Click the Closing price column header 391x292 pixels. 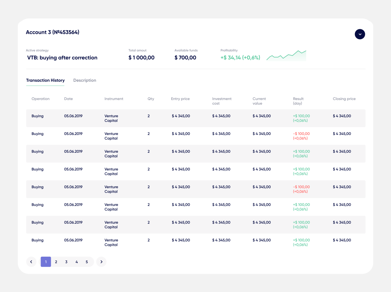tap(344, 99)
